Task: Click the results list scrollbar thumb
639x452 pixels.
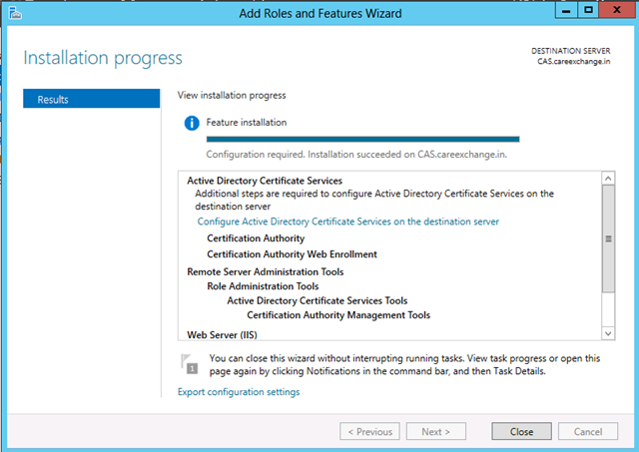Action: [x=608, y=238]
